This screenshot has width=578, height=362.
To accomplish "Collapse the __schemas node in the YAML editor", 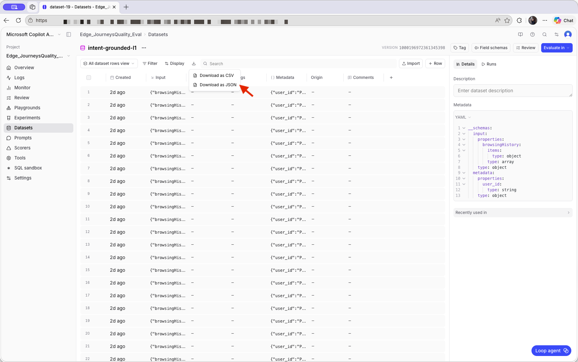I will pyautogui.click(x=464, y=128).
